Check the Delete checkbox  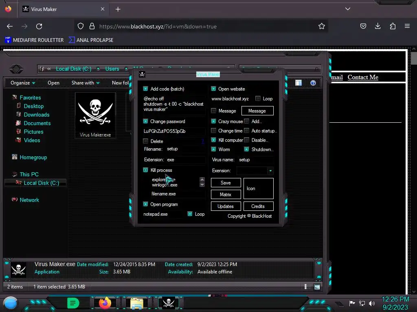tap(145, 141)
